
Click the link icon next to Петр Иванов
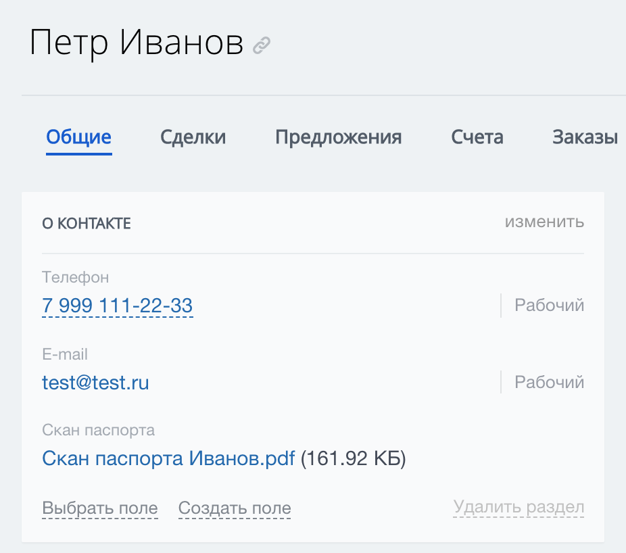coord(262,45)
